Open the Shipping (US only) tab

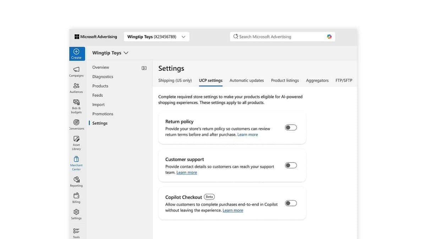(x=175, y=80)
